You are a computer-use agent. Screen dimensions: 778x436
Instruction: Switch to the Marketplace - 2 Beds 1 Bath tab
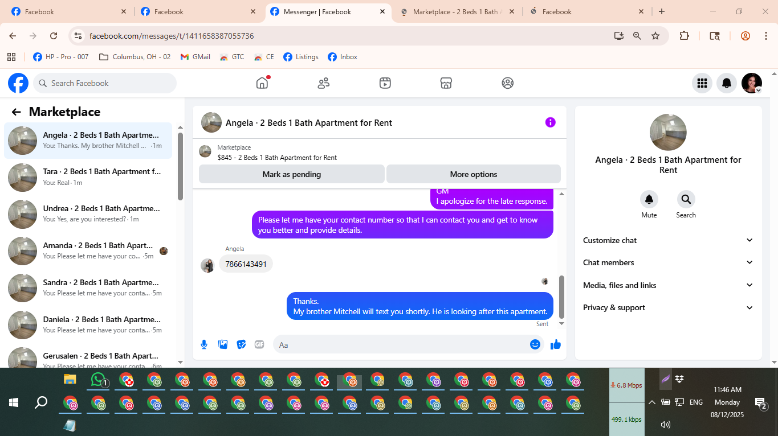click(458, 11)
